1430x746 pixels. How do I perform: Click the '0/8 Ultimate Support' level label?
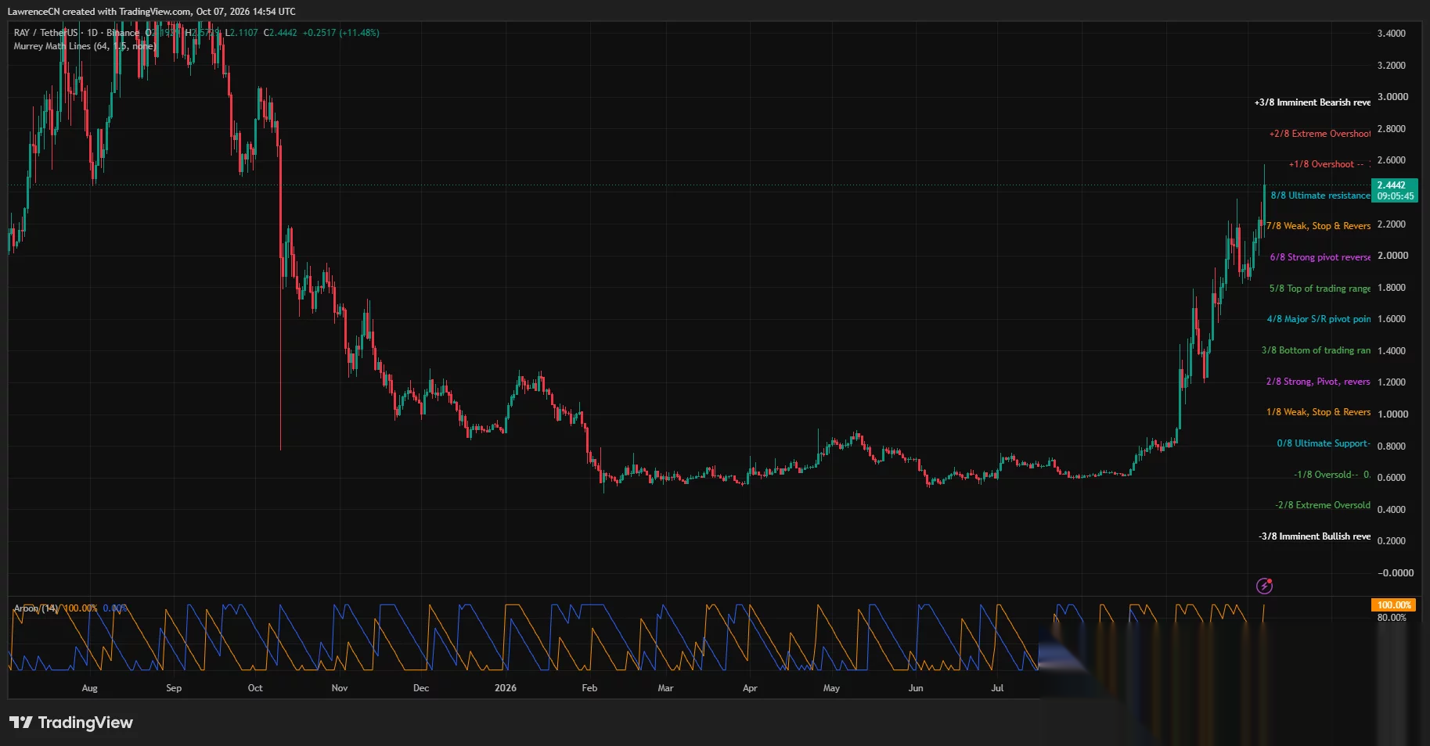point(1323,443)
